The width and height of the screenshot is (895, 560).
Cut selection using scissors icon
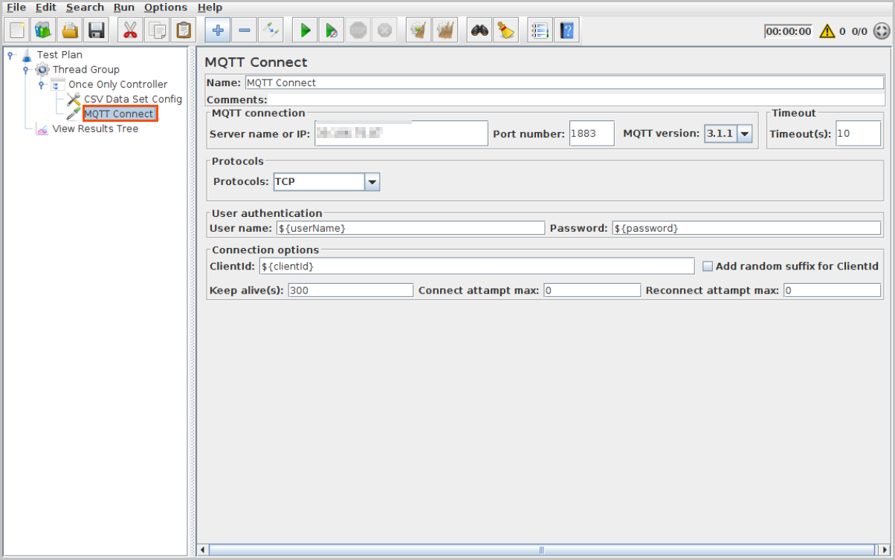(x=131, y=30)
